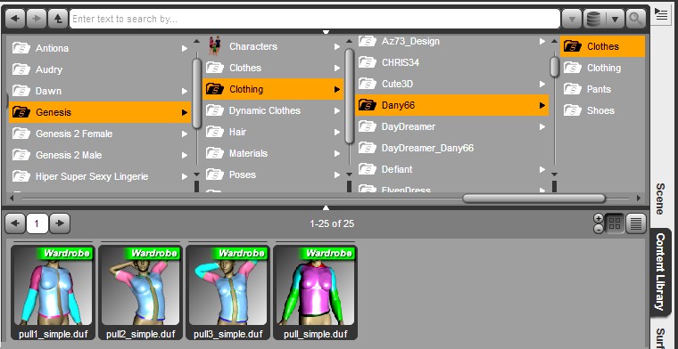
Task: Select pull1_simple.duf thumbnail
Action: [x=53, y=293]
